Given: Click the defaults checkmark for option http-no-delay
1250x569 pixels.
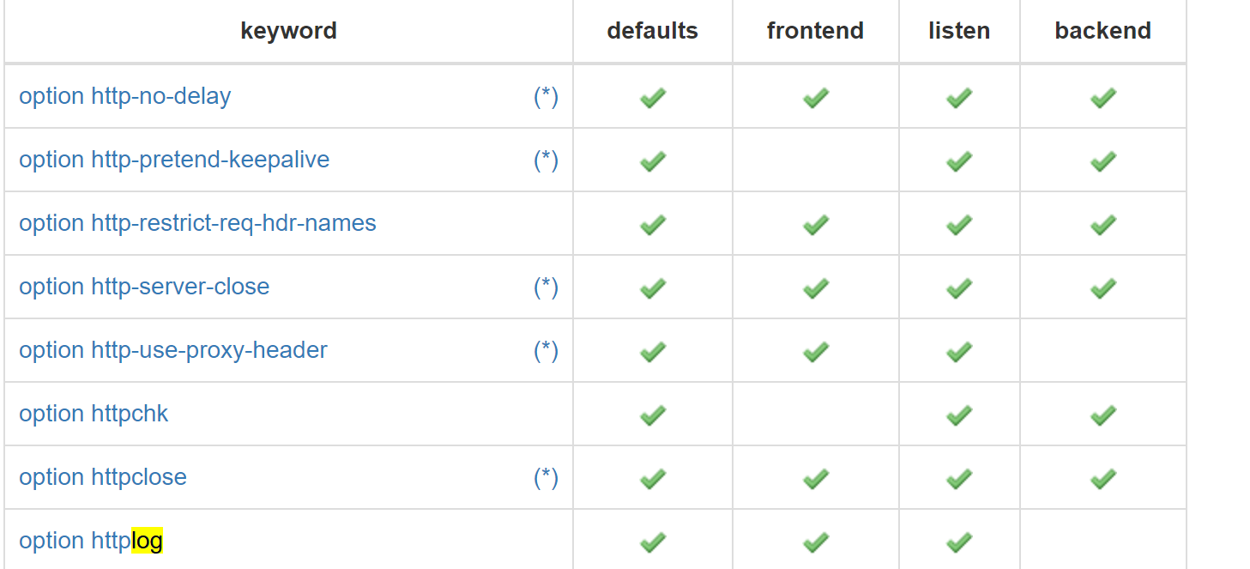Looking at the screenshot, I should [x=653, y=98].
